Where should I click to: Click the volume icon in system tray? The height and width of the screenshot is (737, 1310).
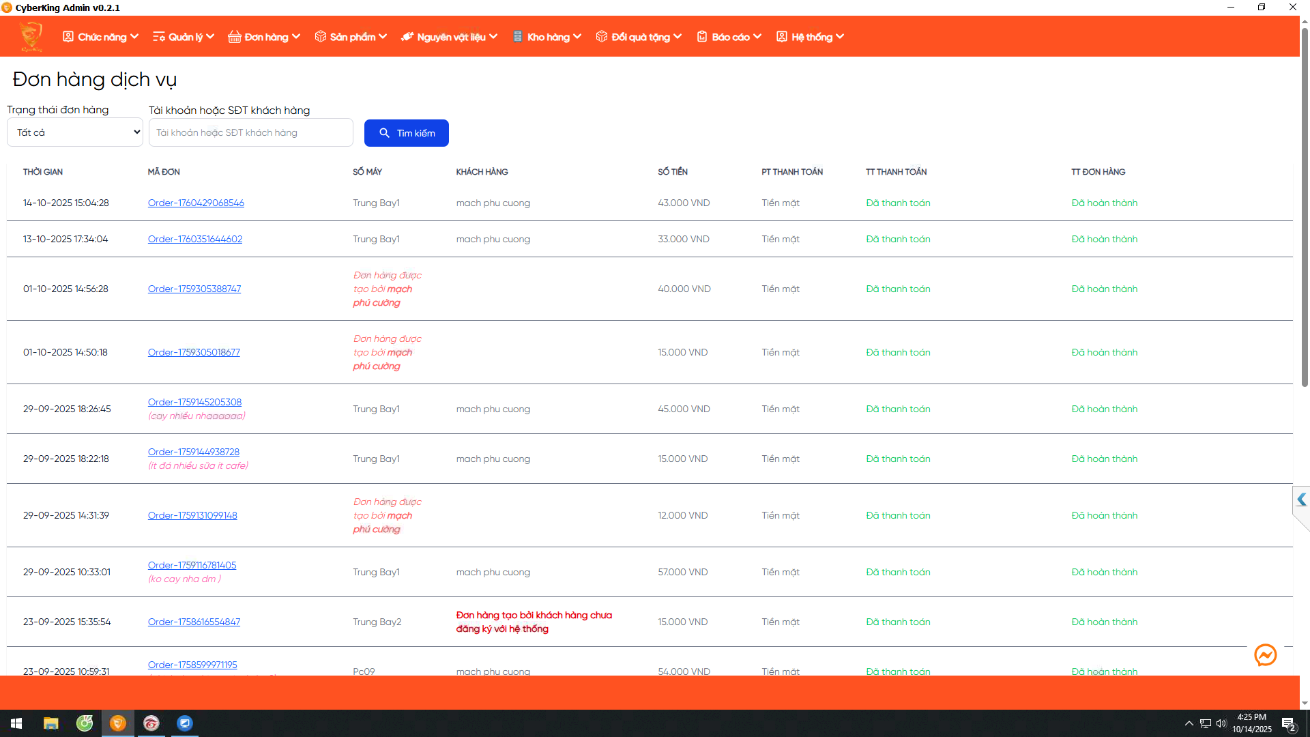pyautogui.click(x=1221, y=723)
